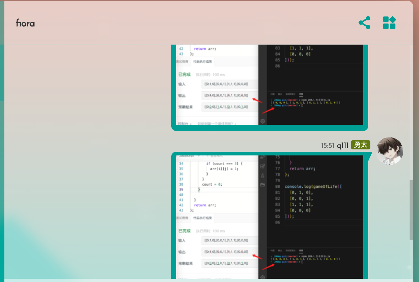Image resolution: width=419 pixels, height=282 pixels.
Task: Click the folder Explorer icon in the sidebar
Action: pos(263,185)
